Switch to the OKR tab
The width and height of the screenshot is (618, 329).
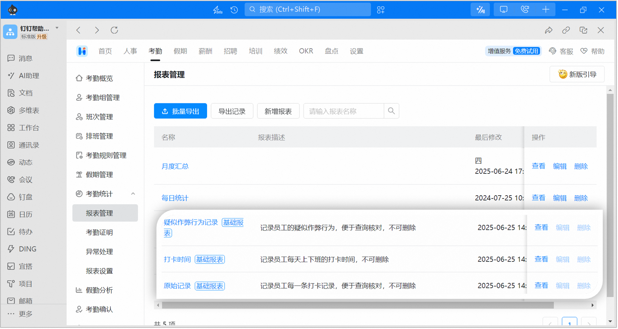tap(306, 51)
